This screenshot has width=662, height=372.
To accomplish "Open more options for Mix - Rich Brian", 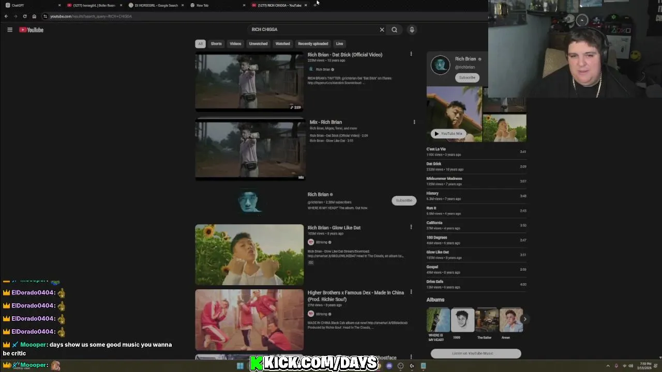I will coord(414,122).
